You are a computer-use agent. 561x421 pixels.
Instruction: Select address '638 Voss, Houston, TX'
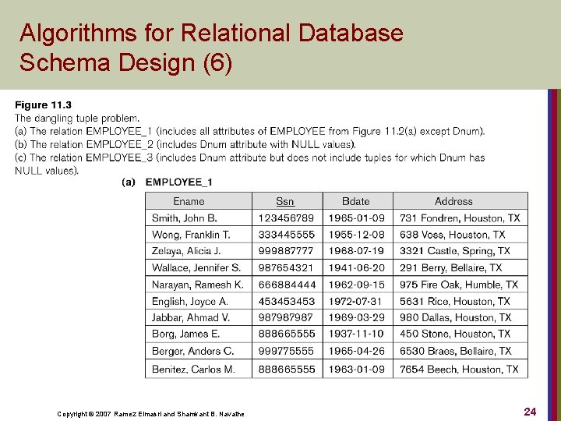point(452,235)
